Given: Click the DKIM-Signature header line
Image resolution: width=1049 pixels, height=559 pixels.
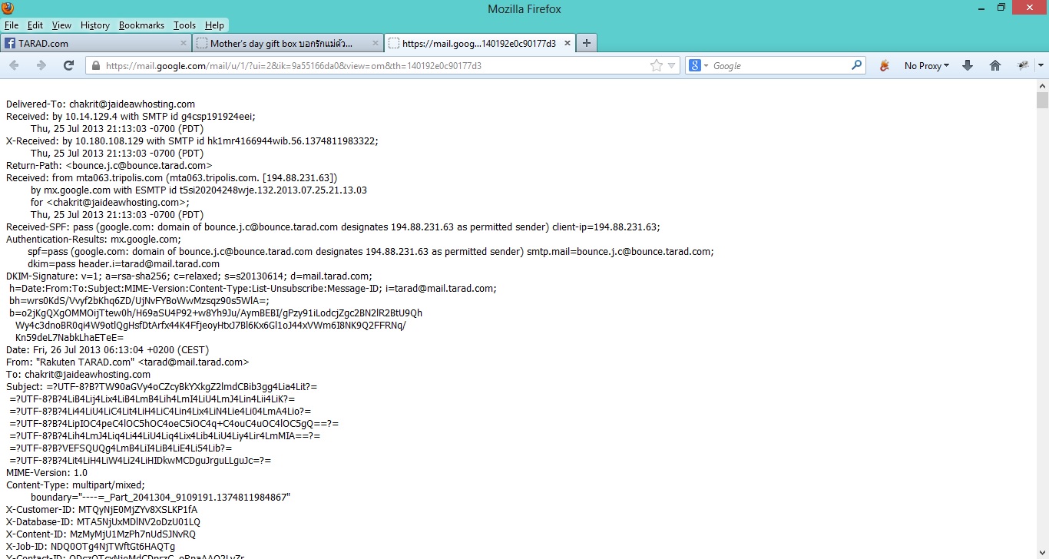Looking at the screenshot, I should [189, 276].
